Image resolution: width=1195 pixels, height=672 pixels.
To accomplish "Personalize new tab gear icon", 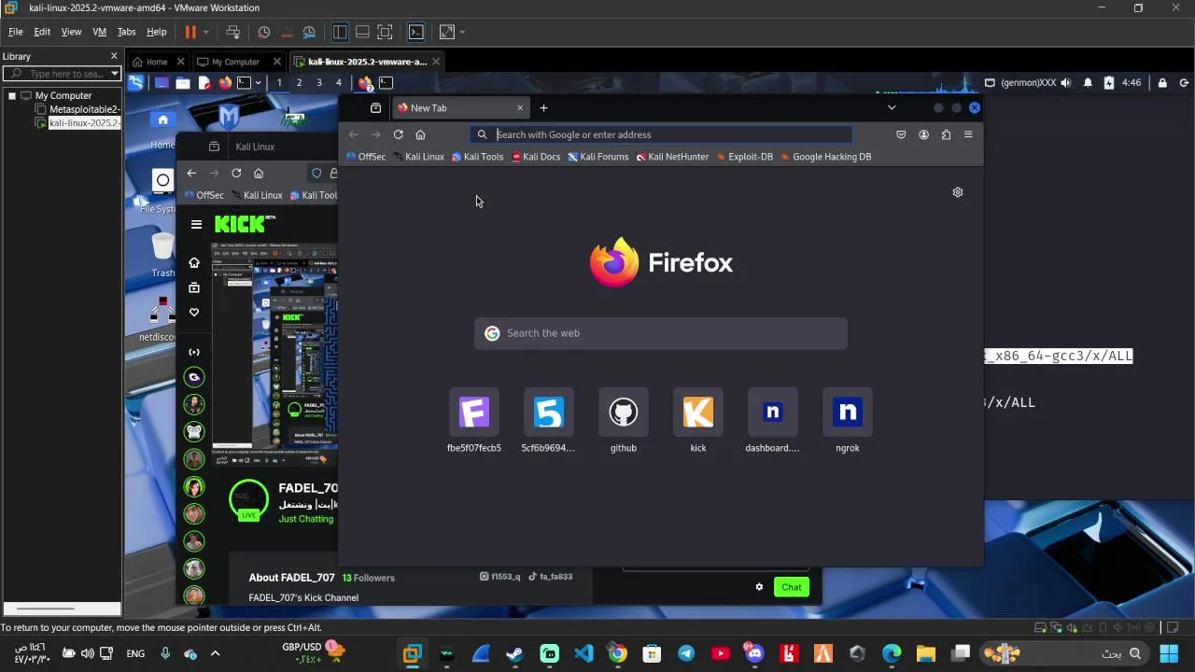I will [x=957, y=192].
